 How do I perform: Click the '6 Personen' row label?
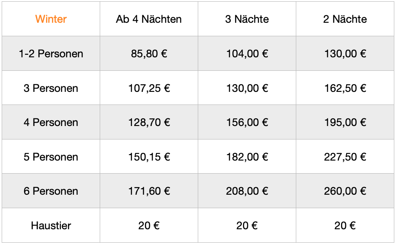51,191
